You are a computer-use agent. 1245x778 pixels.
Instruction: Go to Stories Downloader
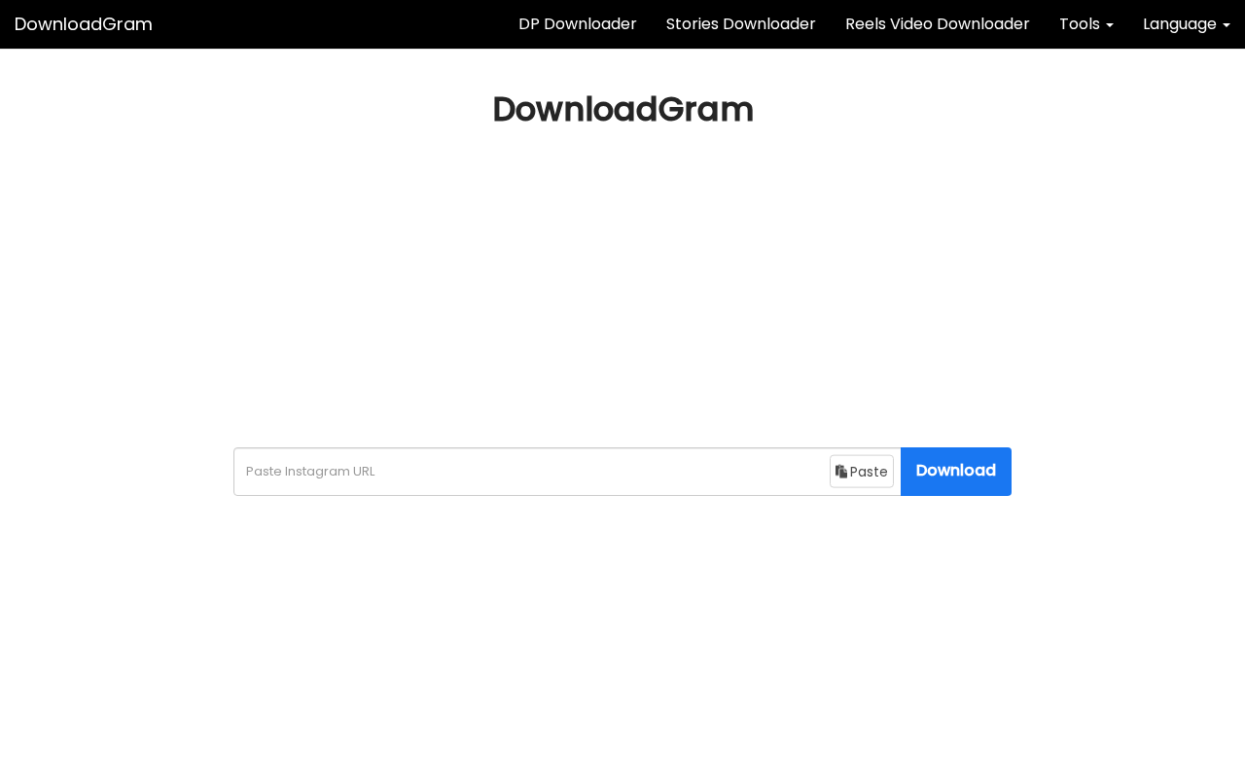[741, 24]
